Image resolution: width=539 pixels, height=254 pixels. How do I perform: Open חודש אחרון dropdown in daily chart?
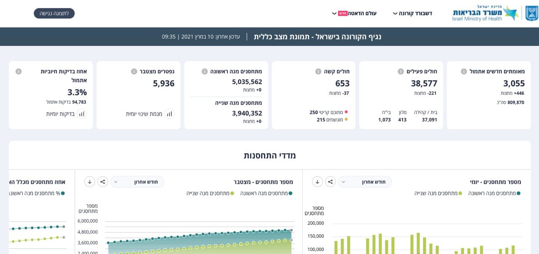[365, 182]
